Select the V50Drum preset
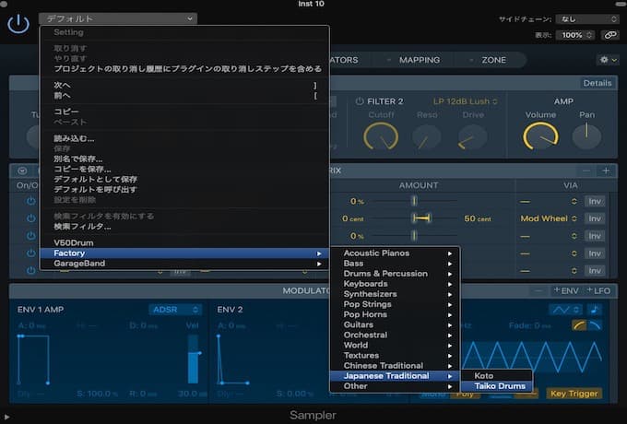This screenshot has height=424, width=627. (185, 243)
